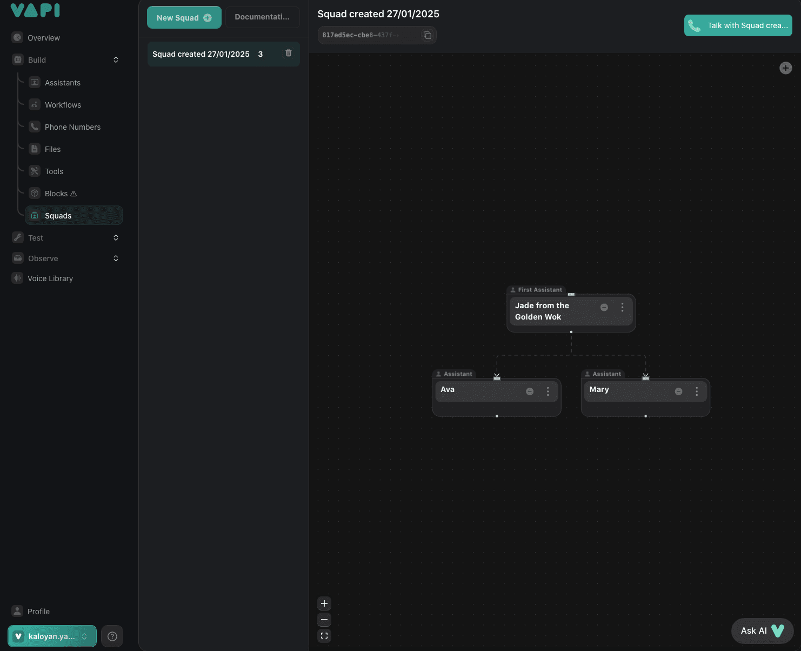Viewport: 801px width, 651px height.
Task: Zoom in on the canvas
Action: 324,603
